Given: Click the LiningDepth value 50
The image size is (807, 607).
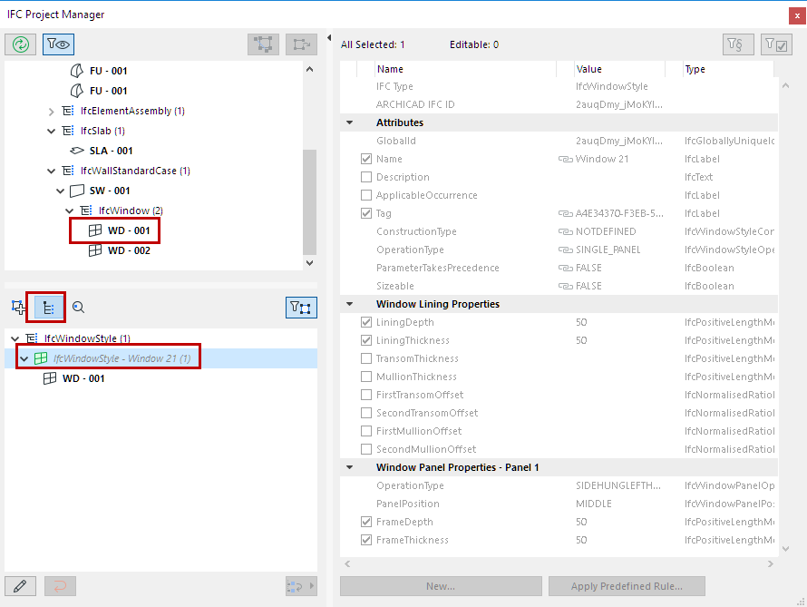Looking at the screenshot, I should pyautogui.click(x=581, y=322).
